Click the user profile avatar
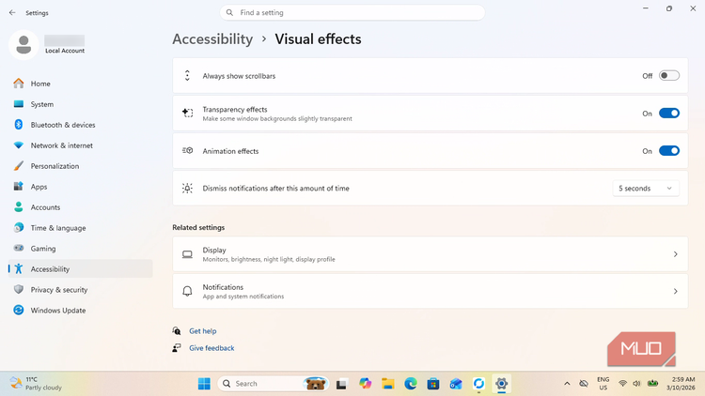The image size is (705, 396). pos(23,45)
